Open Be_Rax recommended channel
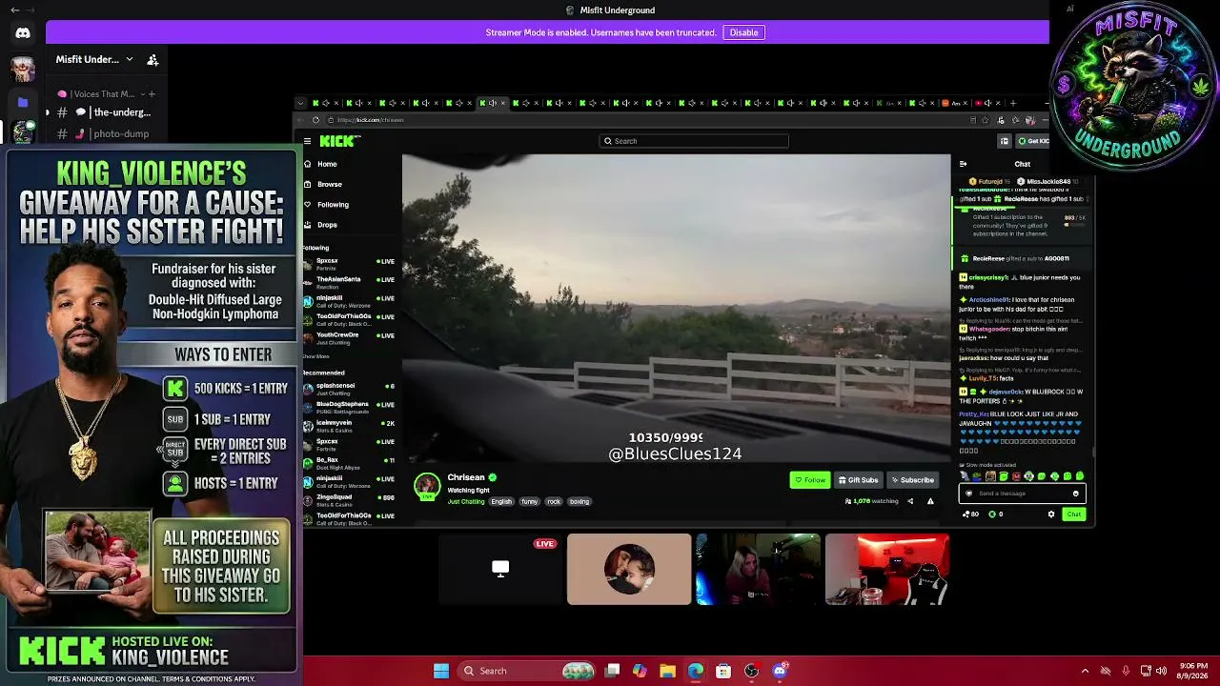This screenshot has height=686, width=1220. coord(349,463)
